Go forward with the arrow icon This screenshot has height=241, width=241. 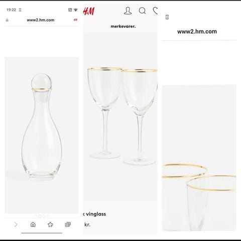(x=16, y=224)
